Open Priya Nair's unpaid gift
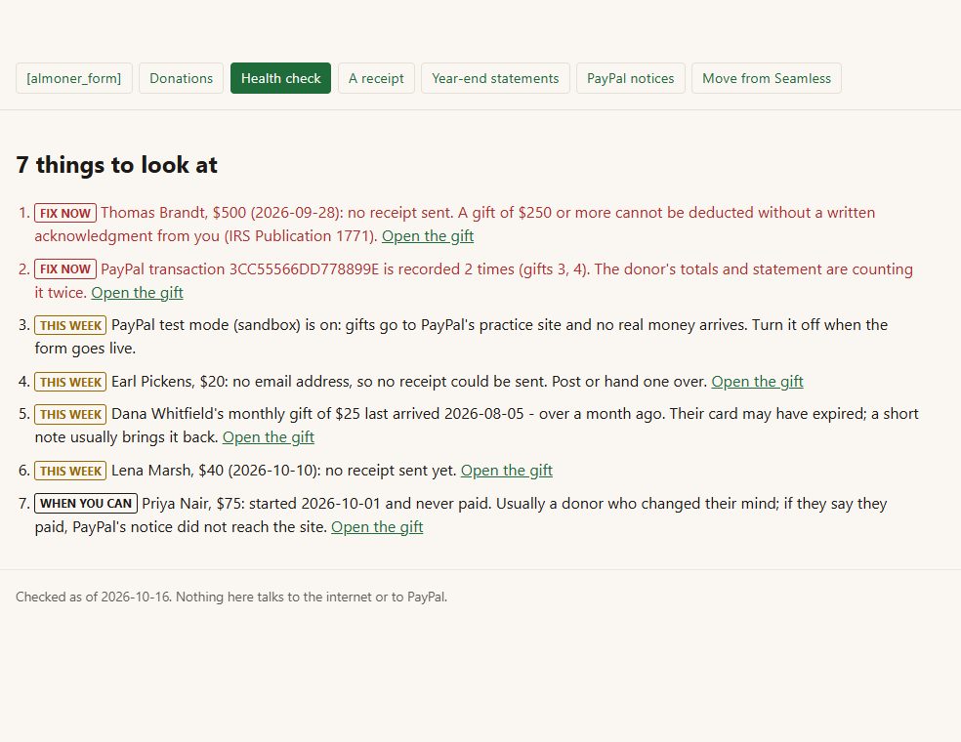 pos(377,527)
